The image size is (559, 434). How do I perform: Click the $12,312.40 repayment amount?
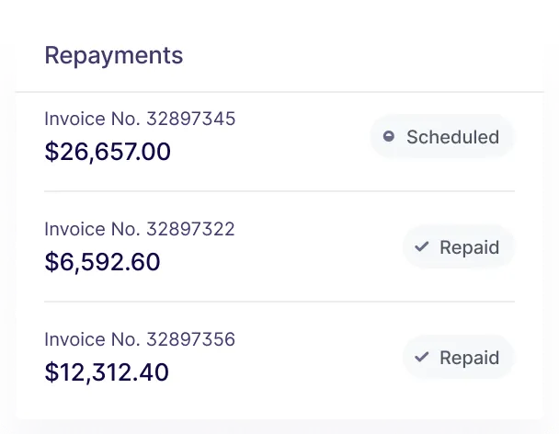[107, 372]
